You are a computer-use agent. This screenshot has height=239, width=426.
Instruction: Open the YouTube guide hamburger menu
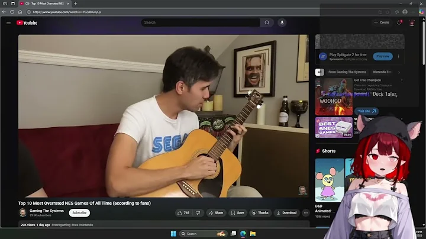click(x=8, y=22)
